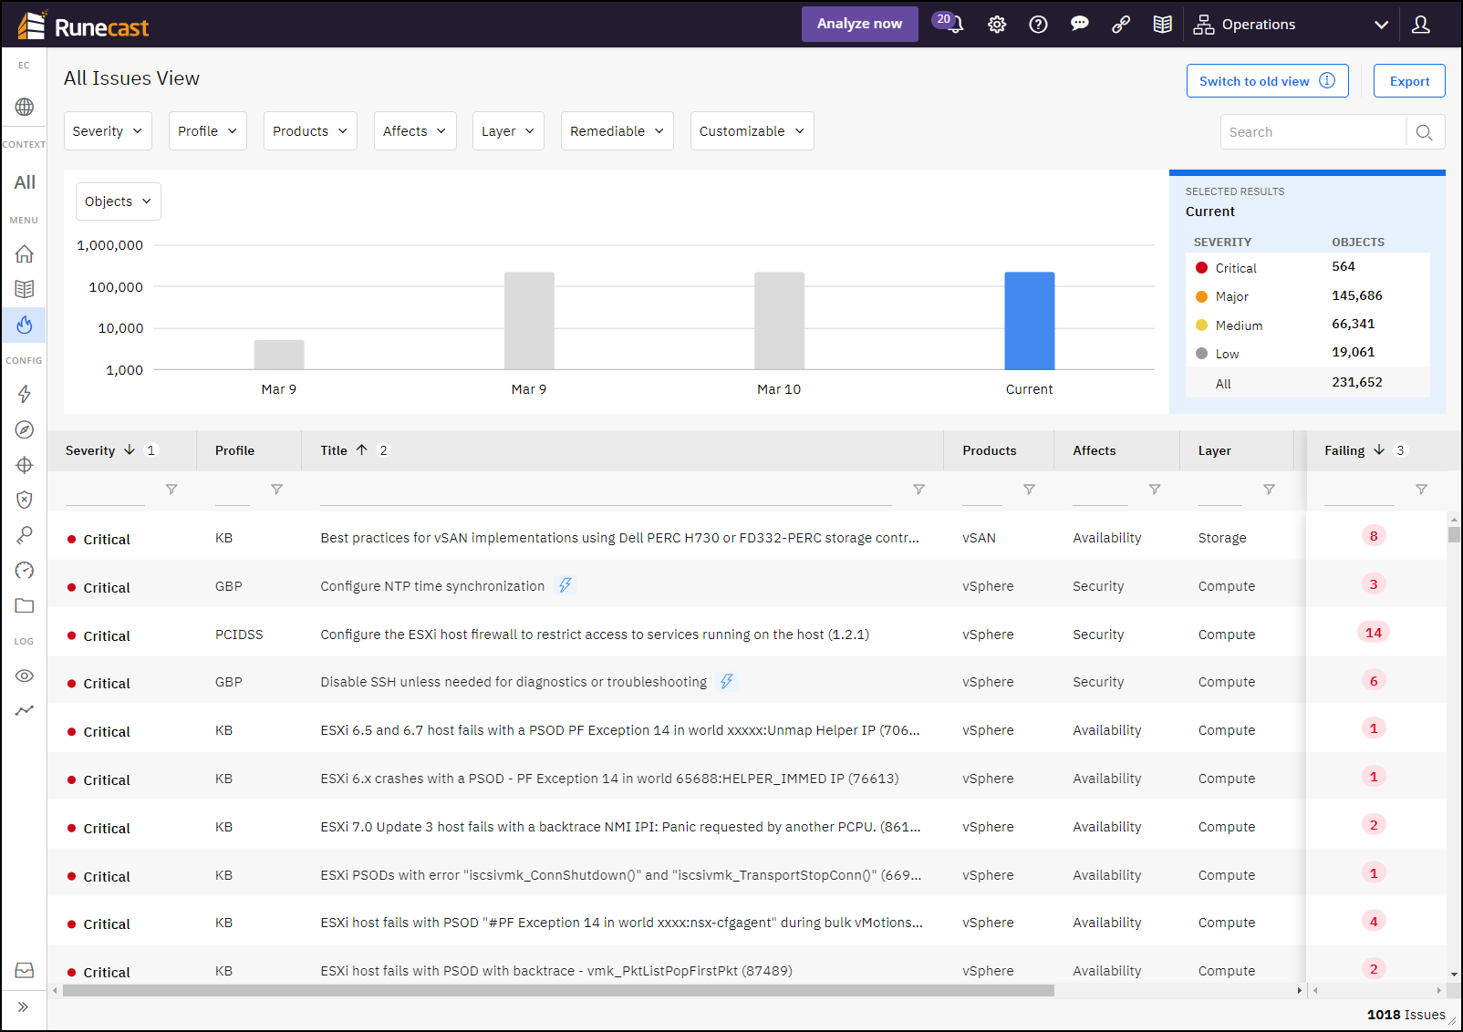The height and width of the screenshot is (1032, 1463).
Task: Toggle the Products column filter funnel
Action: tap(1029, 490)
